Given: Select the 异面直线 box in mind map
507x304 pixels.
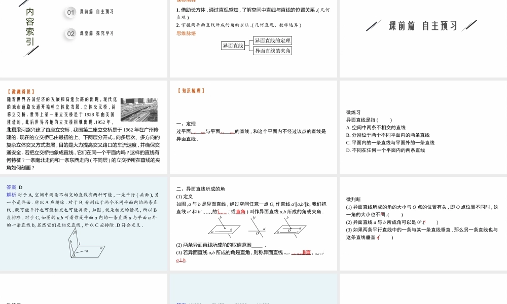Looking at the screenshot, I should 233,46.
